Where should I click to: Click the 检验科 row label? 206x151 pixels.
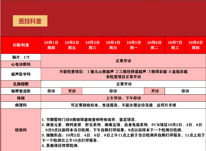pos(21,130)
